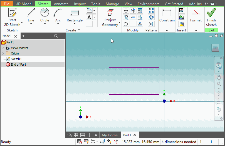Select the Line sketch tool
The width and height of the screenshot is (225, 146).
31,15
